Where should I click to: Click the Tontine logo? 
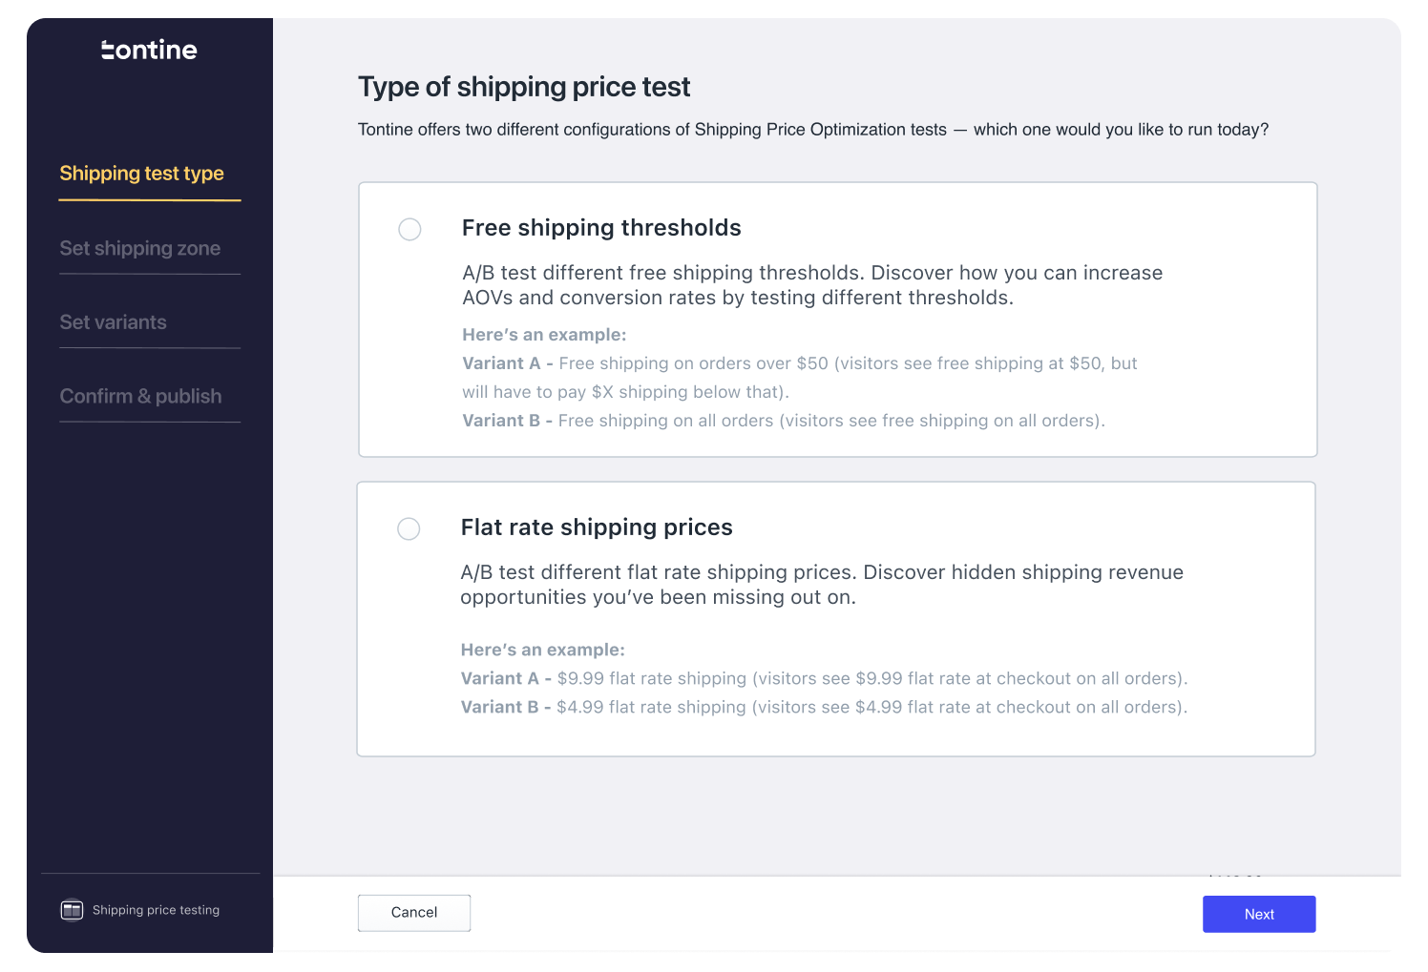[x=149, y=50]
